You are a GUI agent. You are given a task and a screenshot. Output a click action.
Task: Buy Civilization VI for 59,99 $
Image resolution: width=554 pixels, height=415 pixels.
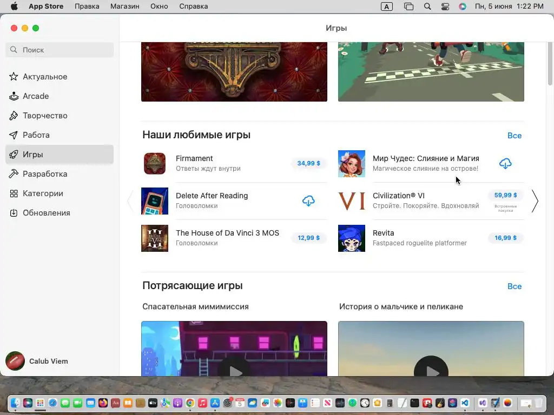coord(505,195)
